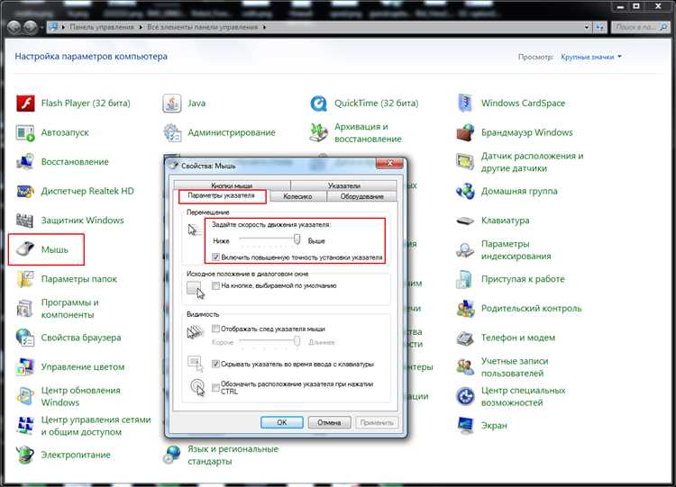Switch to Колесико tab
The height and width of the screenshot is (487, 676).
297,196
